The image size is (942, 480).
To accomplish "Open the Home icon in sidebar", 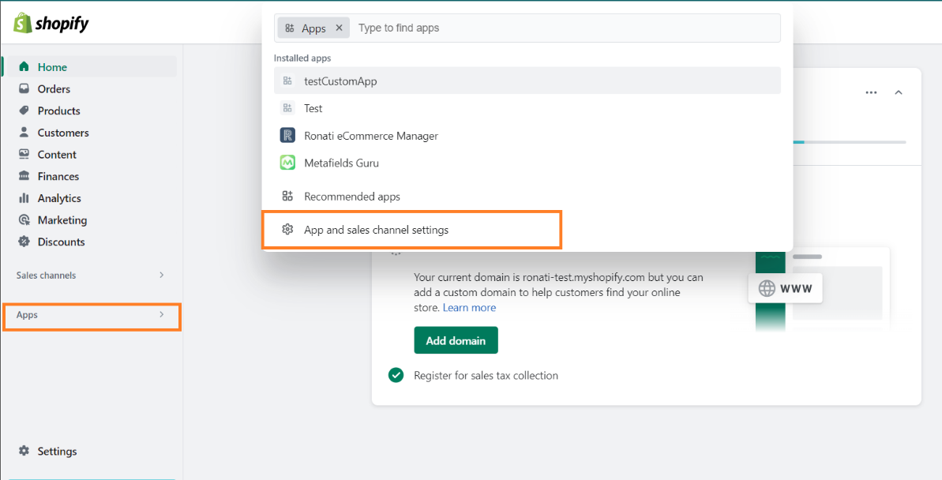I will pos(24,66).
